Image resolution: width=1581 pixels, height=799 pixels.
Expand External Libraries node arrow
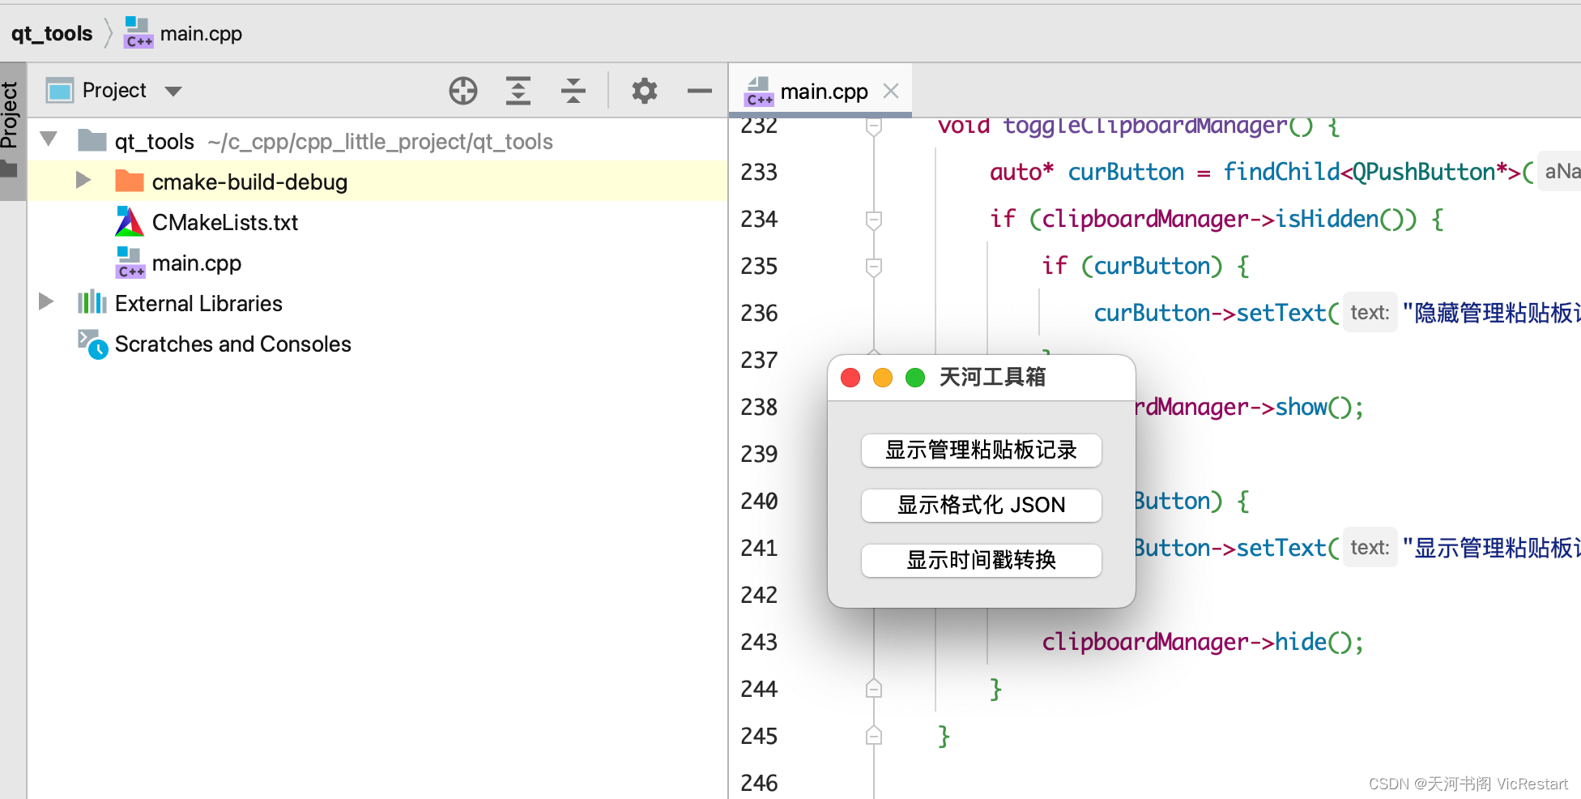coord(47,302)
